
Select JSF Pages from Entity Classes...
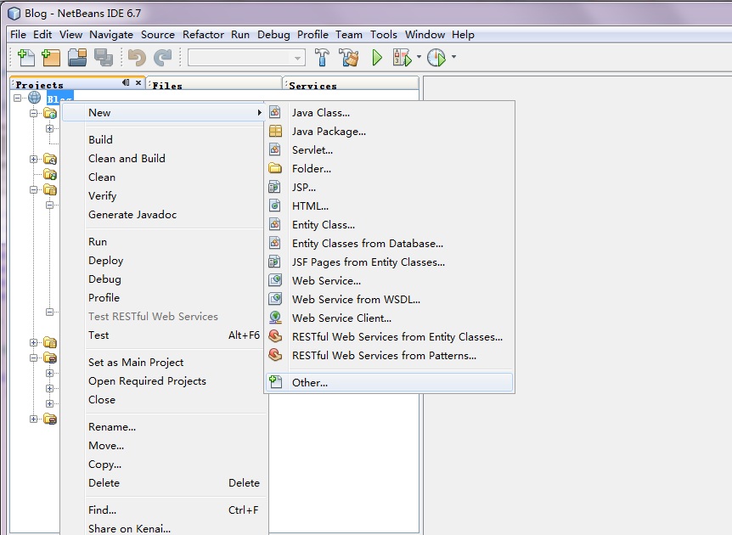(369, 262)
